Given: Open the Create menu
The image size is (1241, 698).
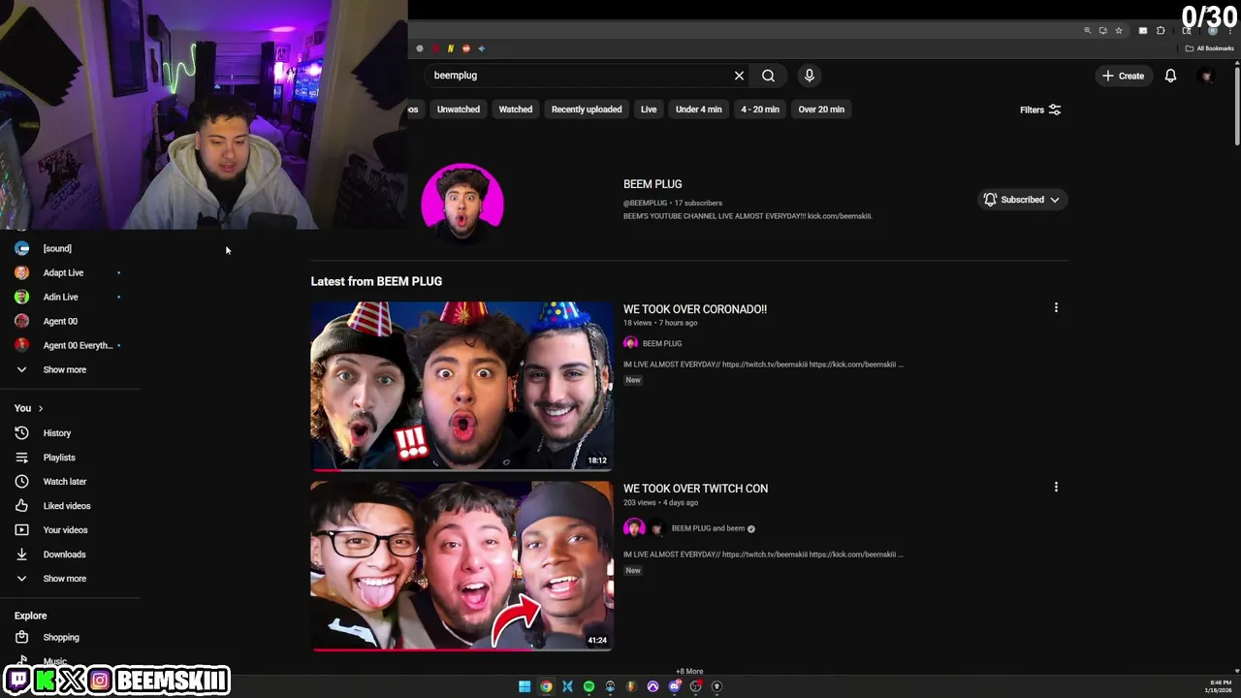Looking at the screenshot, I should 1123,76.
